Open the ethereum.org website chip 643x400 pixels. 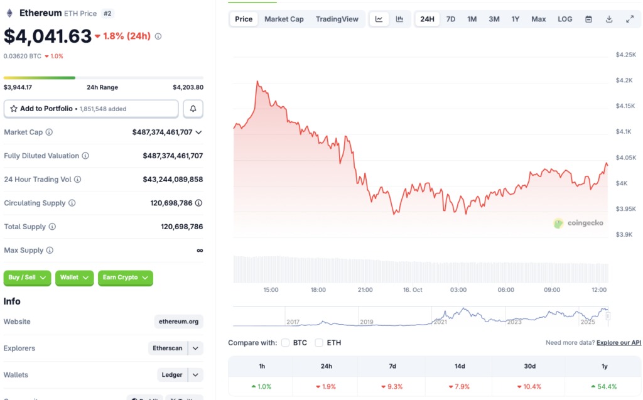(179, 322)
